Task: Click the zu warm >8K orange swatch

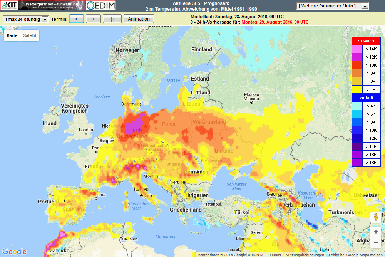Action: click(357, 73)
